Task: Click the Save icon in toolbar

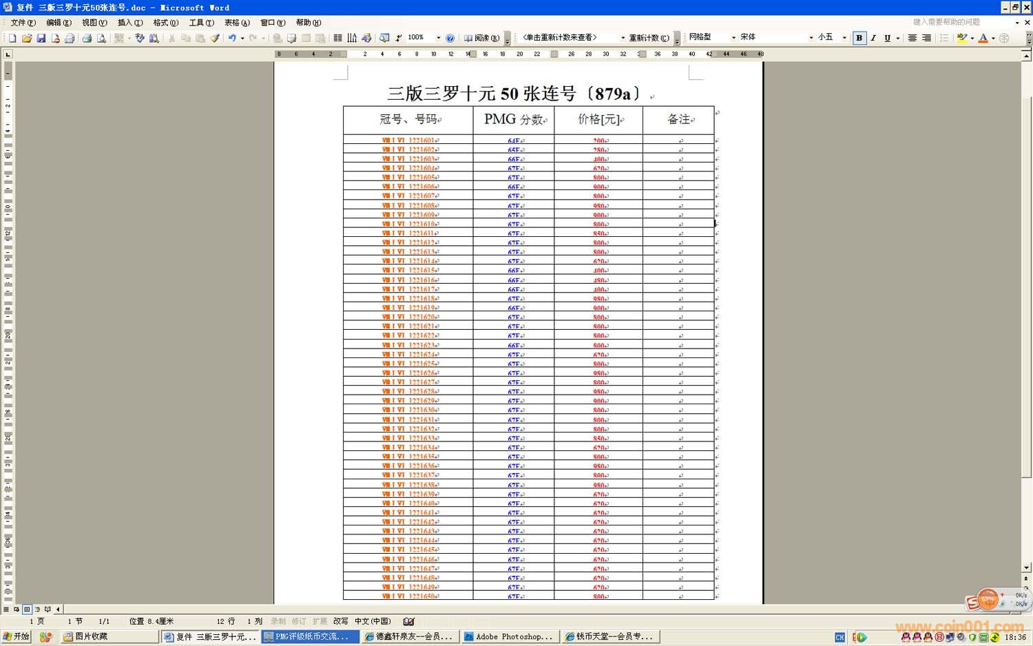Action: (41, 38)
